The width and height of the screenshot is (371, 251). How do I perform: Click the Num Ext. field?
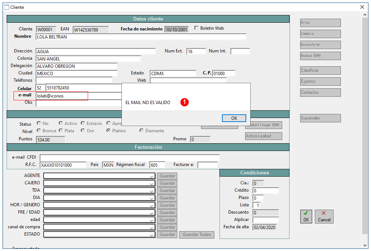click(x=196, y=52)
